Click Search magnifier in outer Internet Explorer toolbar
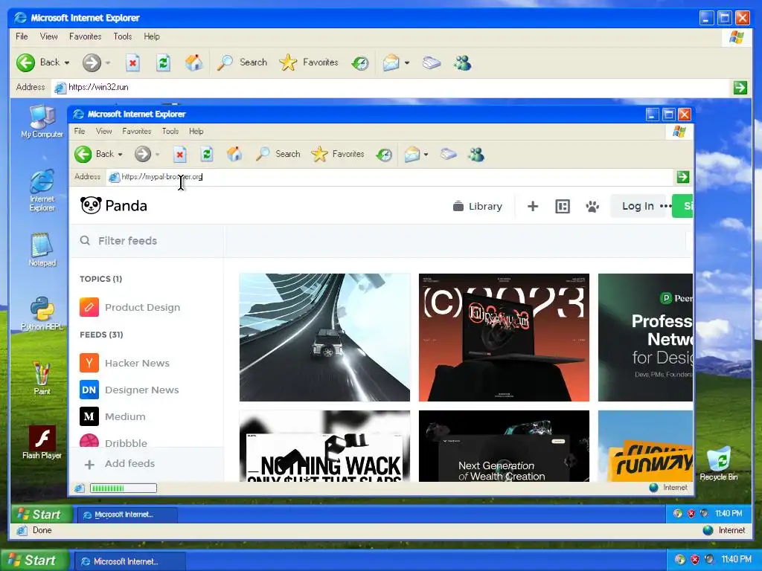Screen dimensions: 762x571 pos(225,62)
